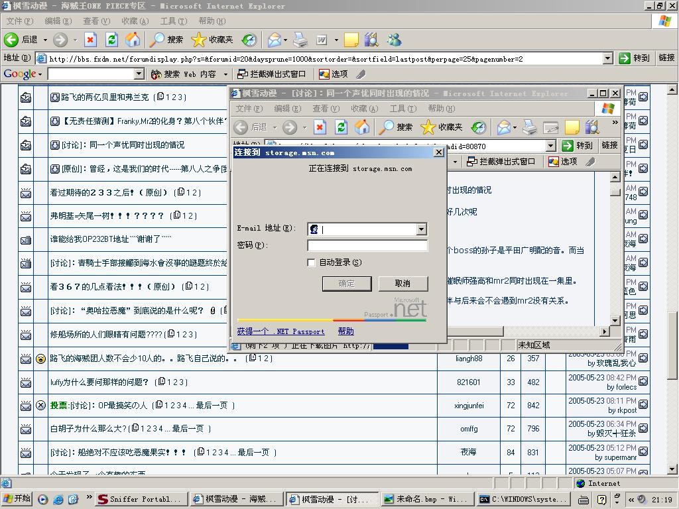
Task: Click the Mail icon in main toolbar
Action: coord(274,40)
